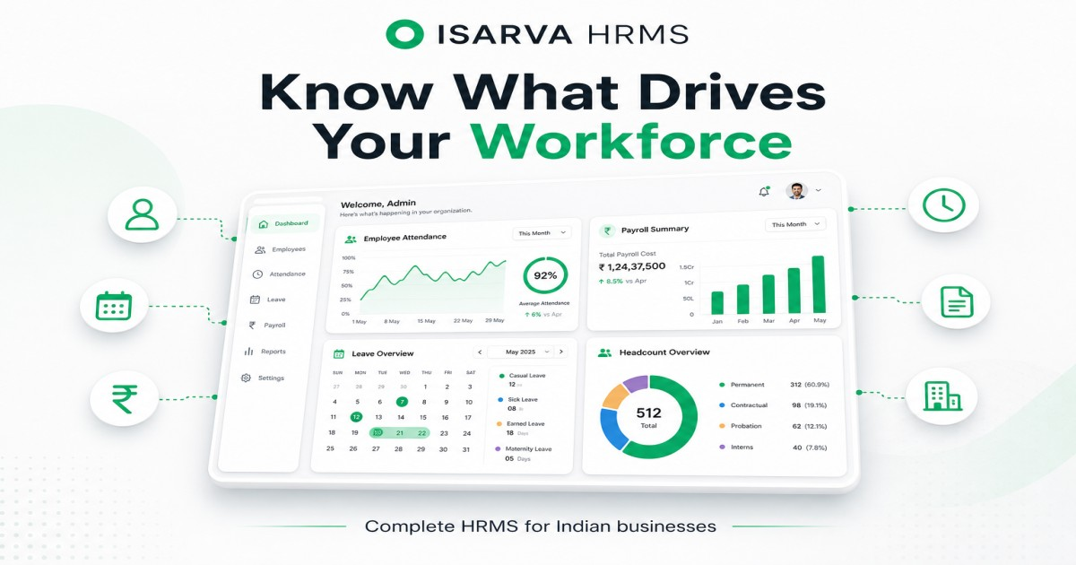
Task: Click the May bar in payroll chart
Action: 819,285
